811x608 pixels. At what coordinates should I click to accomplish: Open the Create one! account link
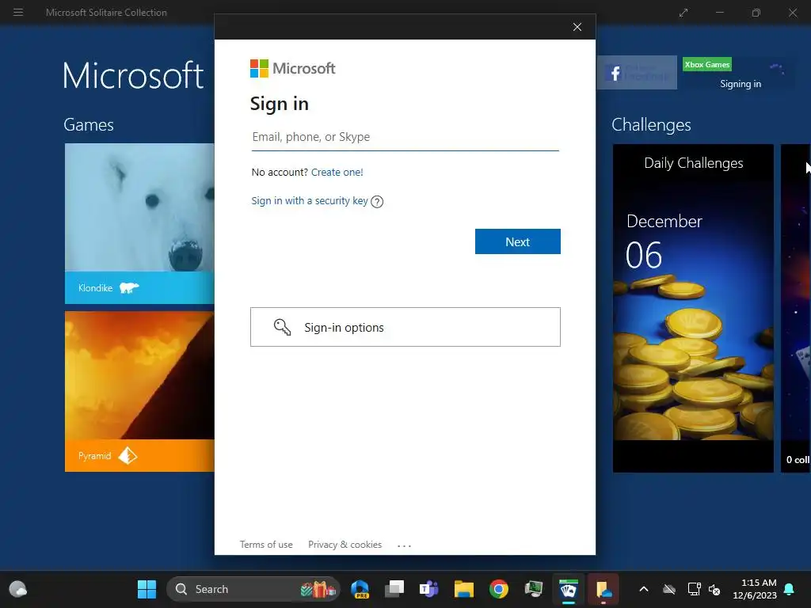pos(337,172)
